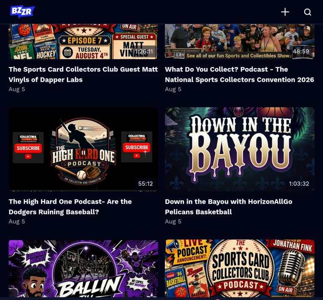Open the Episode 7 Matt Vinals thumbnail

tap(84, 41)
